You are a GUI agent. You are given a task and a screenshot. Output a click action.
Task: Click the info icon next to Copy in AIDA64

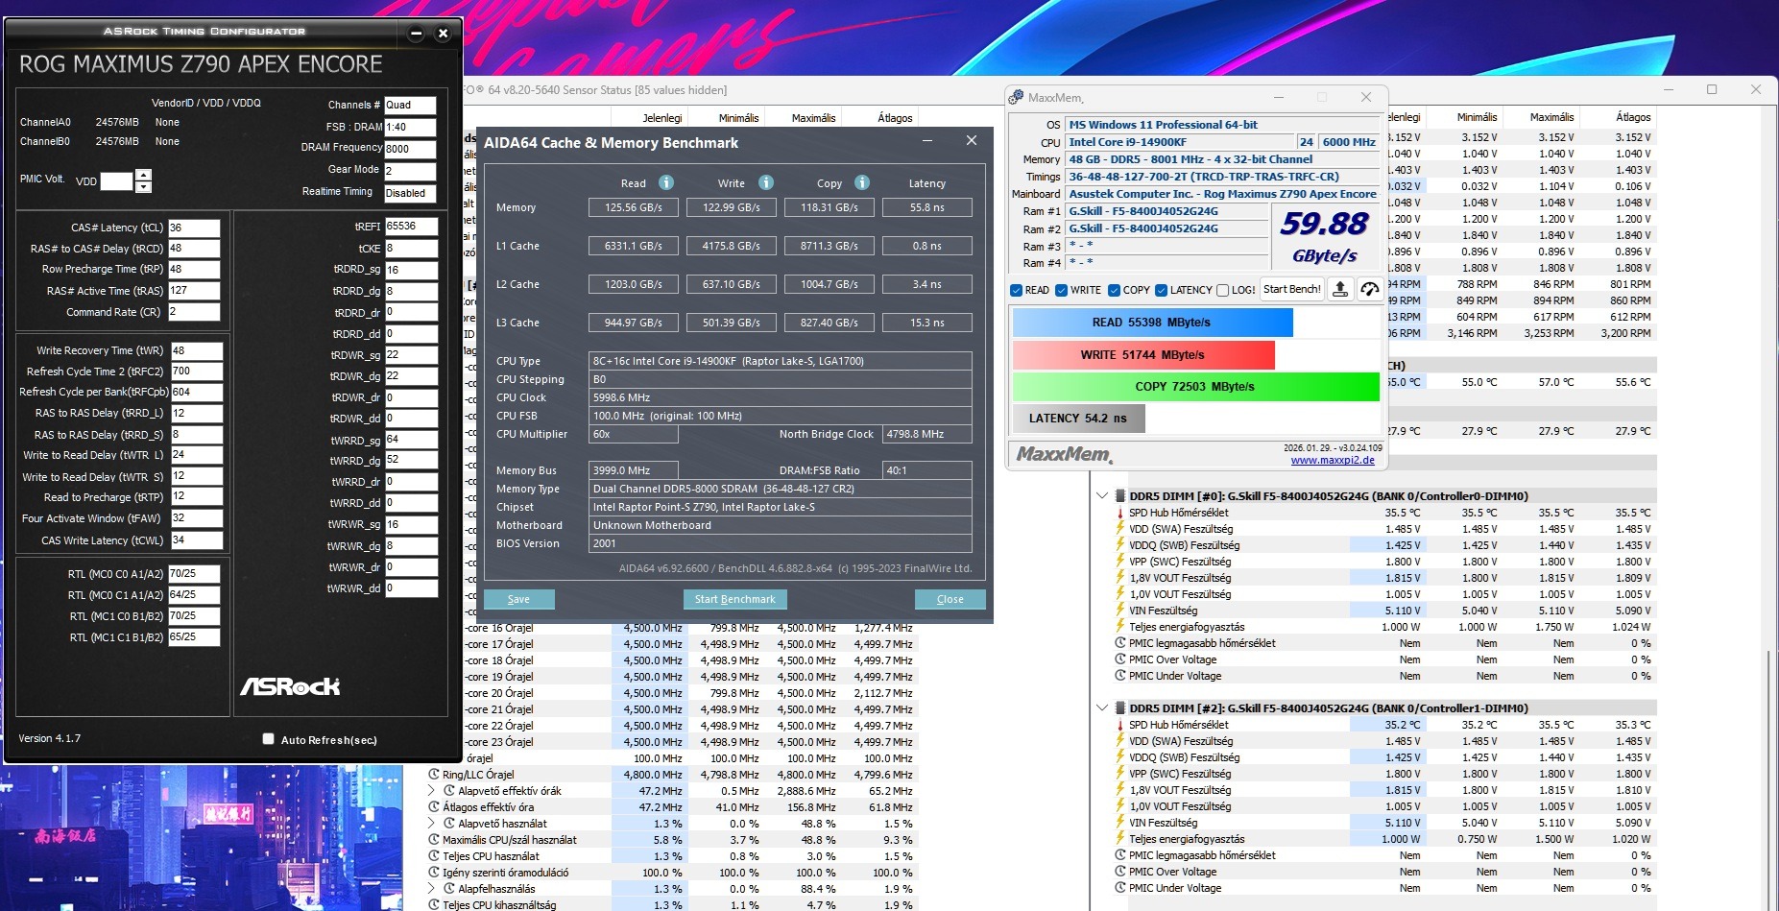[x=862, y=182]
